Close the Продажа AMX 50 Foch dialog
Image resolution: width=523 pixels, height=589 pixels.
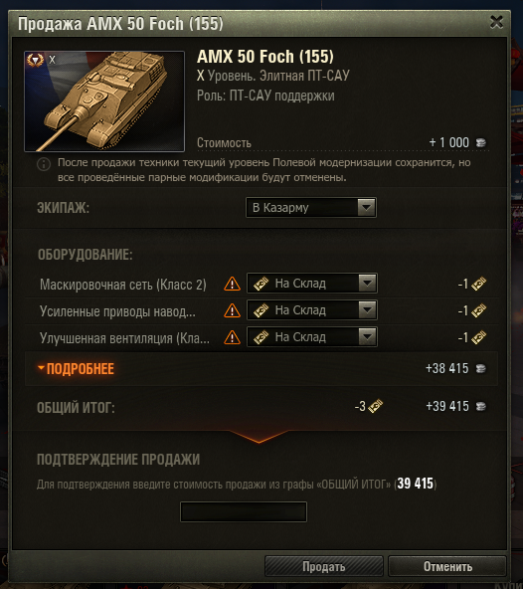click(x=496, y=22)
